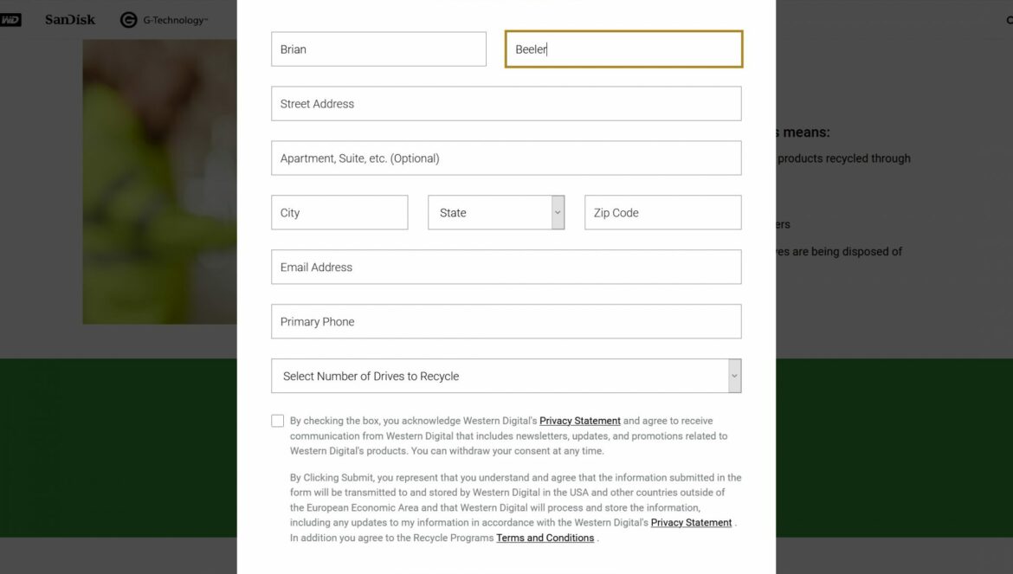Open Privacy Statement link in submit paragraph
1013x574 pixels.
691,523
